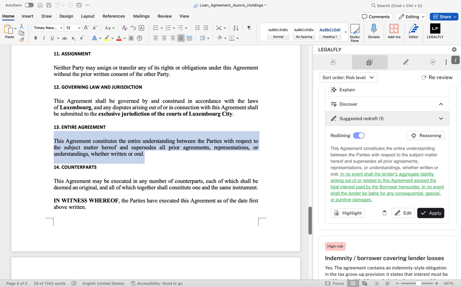Click Edit on the suggested redraft
This screenshot has width=461, height=287.
tap(403, 213)
